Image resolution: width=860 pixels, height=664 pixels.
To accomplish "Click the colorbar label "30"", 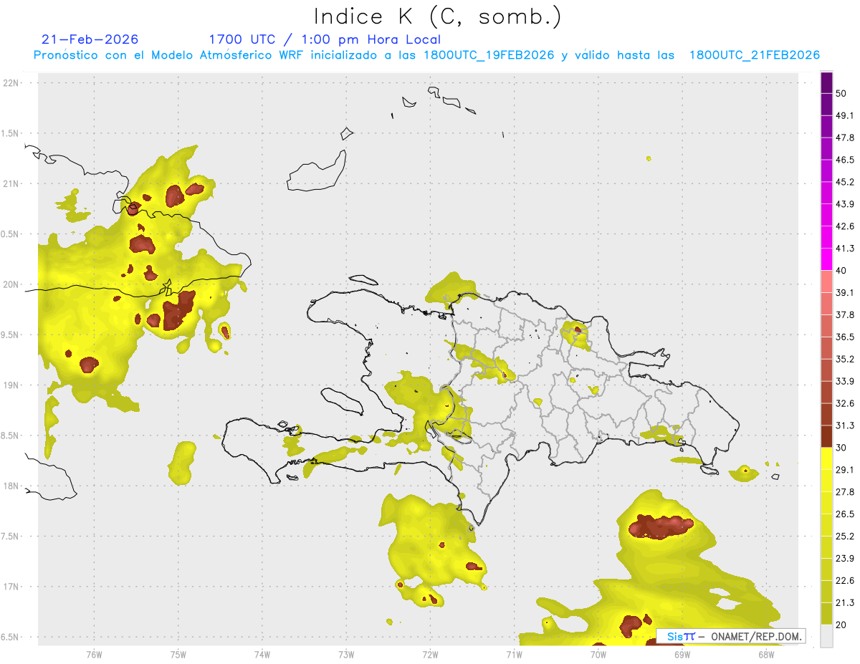I will click(x=841, y=448).
